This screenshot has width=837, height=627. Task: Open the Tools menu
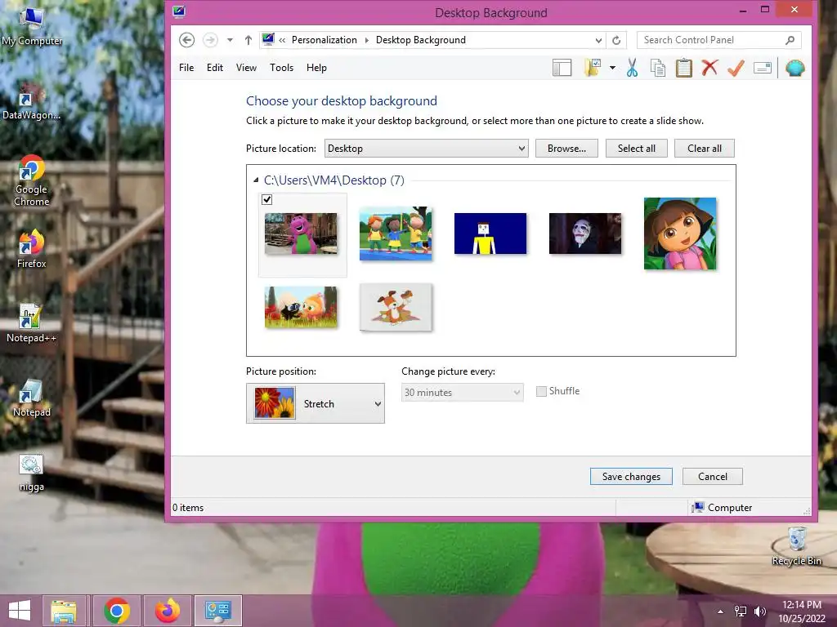281,68
